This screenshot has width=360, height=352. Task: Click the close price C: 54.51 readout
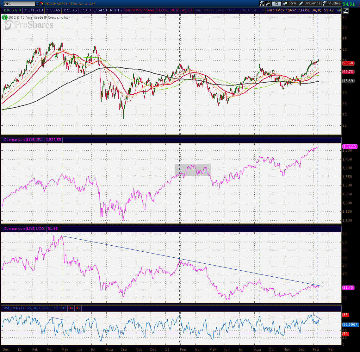pos(100,10)
